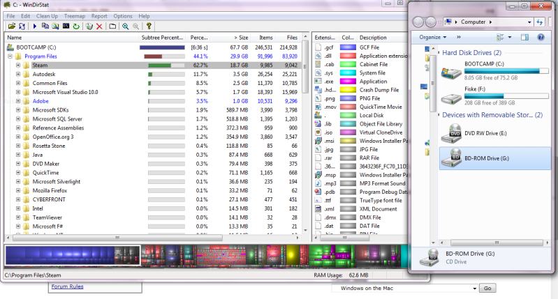Image resolution: width=558 pixels, height=299 pixels.
Task: Click the .msi extension icon in list
Action: 318,141
